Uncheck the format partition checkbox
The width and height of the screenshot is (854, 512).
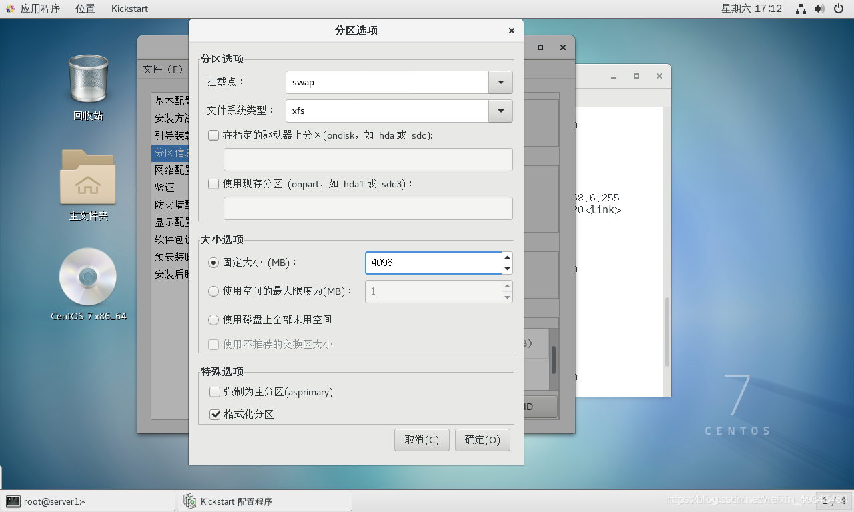point(215,414)
